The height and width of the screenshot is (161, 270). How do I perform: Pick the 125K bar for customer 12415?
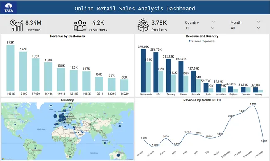(74, 80)
